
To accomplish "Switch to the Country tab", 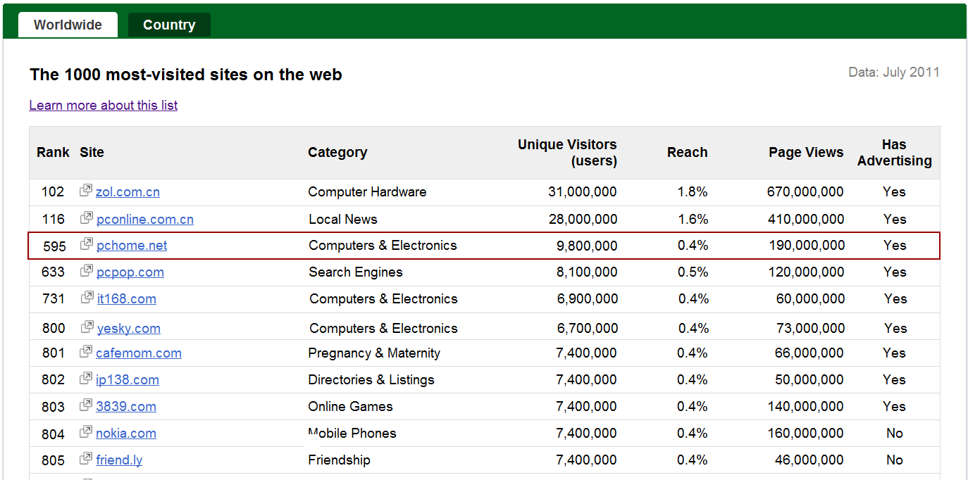I will click(x=169, y=25).
